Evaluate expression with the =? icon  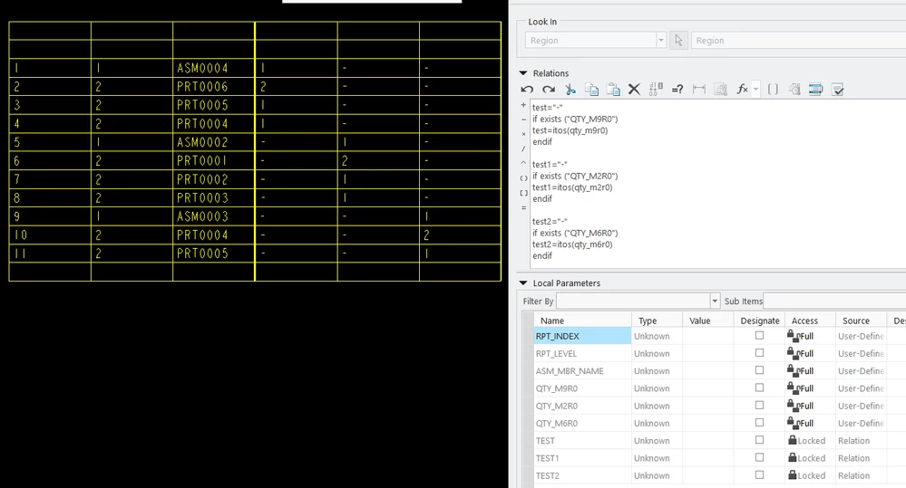click(x=677, y=89)
